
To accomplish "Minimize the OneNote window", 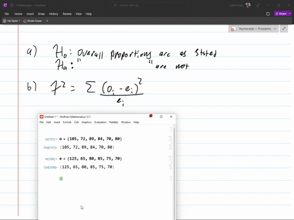I will pos(268,5).
